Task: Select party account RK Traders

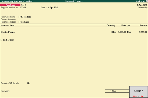Action: [x=25, y=17]
